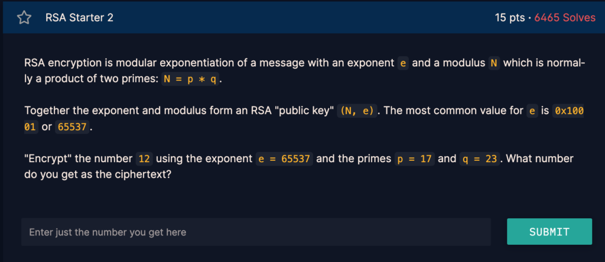
Task: Click the (N, e) public key snippet
Action: (356, 111)
